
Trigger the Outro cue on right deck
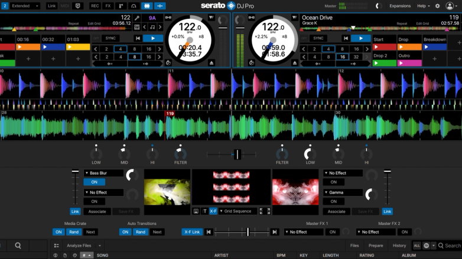click(410, 63)
